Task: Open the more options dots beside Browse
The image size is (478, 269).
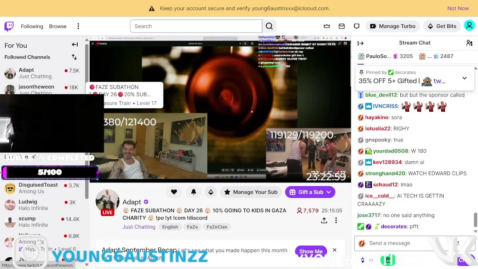Action: pyautogui.click(x=78, y=26)
